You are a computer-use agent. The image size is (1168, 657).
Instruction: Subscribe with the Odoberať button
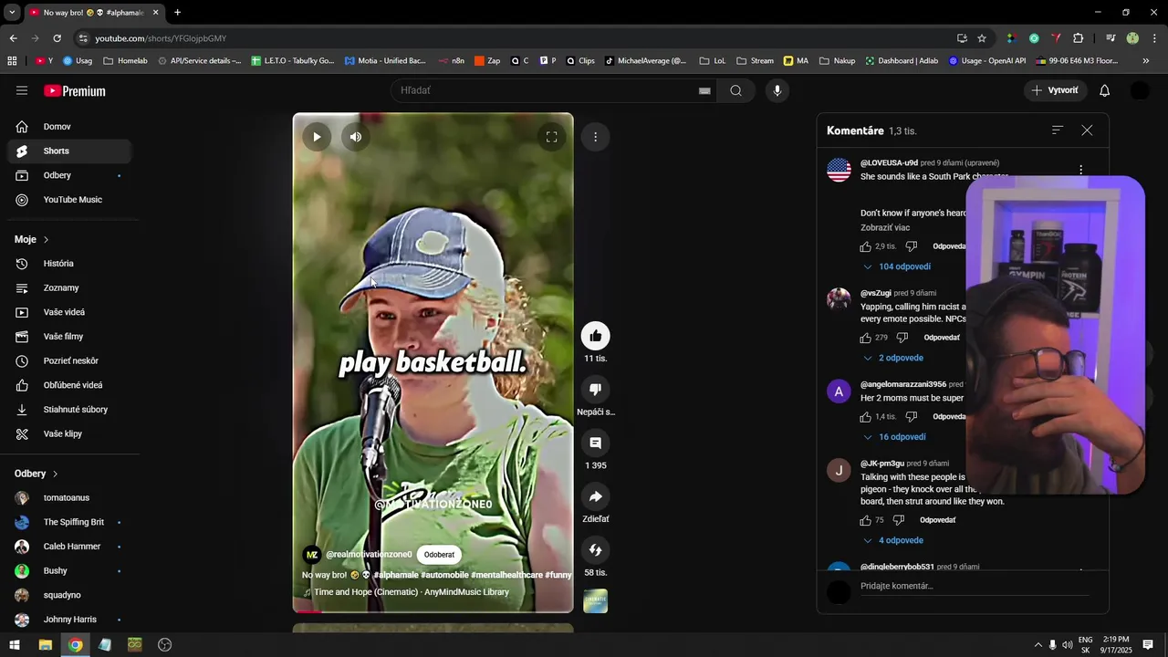click(x=439, y=555)
